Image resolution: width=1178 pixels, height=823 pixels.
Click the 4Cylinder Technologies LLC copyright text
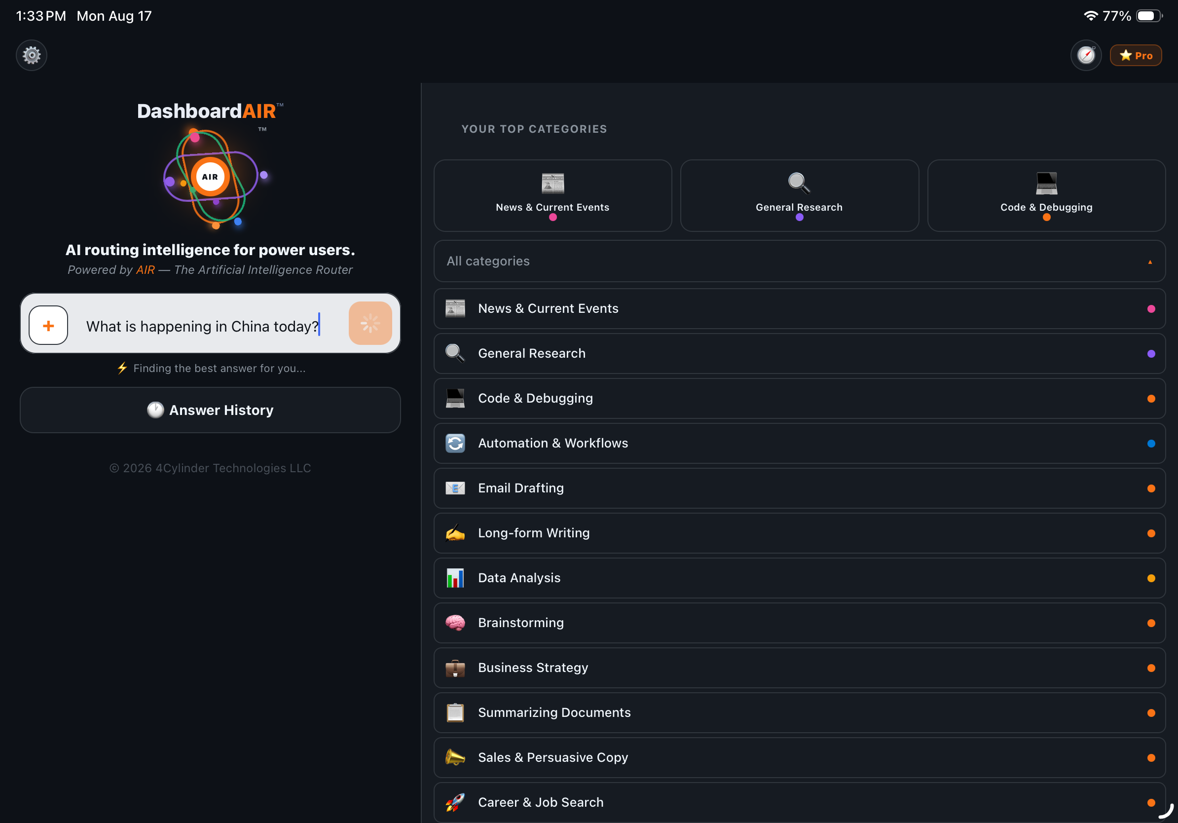pyautogui.click(x=210, y=468)
